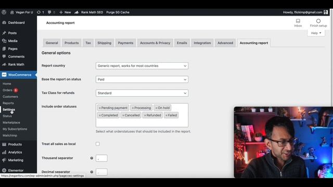This screenshot has height=187, width=333.
Task: Open the Inbox icon
Action: click(x=298, y=21)
